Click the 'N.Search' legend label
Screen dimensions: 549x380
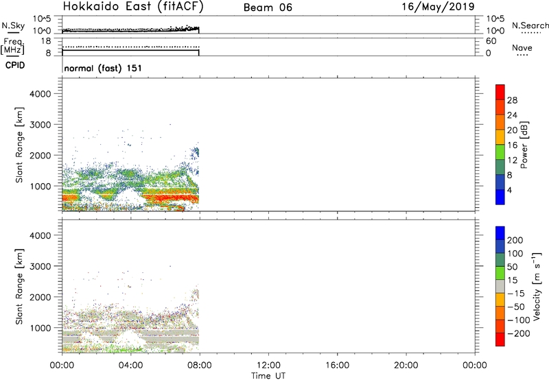(530, 26)
